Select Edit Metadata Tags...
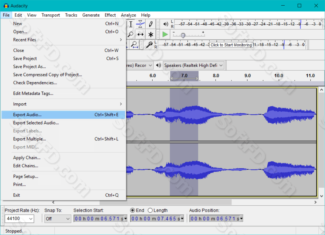This screenshot has height=235, width=325. pos(63,93)
